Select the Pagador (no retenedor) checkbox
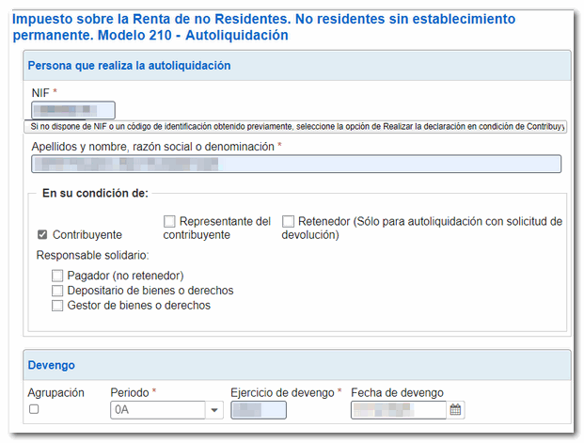The image size is (584, 443). coord(58,276)
